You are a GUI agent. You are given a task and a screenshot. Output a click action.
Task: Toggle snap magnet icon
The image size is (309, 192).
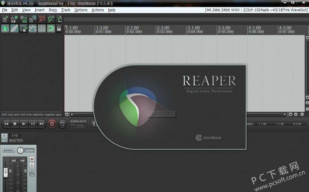(51, 28)
